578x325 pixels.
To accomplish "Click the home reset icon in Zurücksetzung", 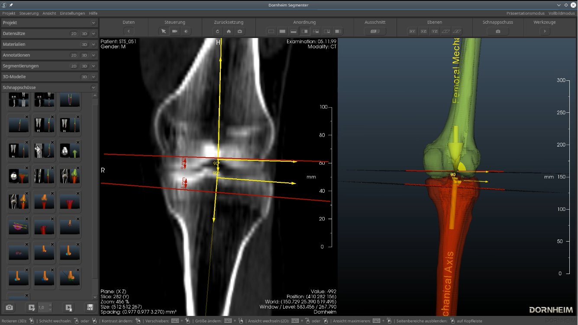I will 229,31.
